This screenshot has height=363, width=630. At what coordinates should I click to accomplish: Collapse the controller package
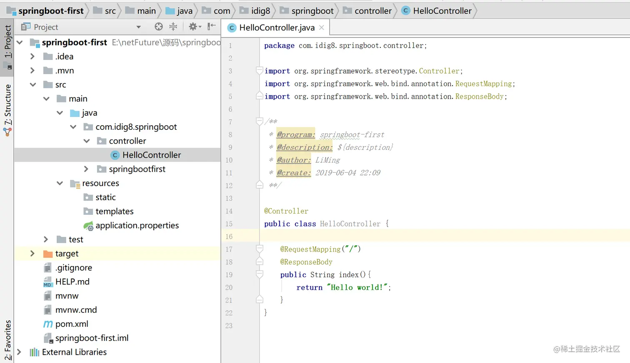tap(87, 141)
